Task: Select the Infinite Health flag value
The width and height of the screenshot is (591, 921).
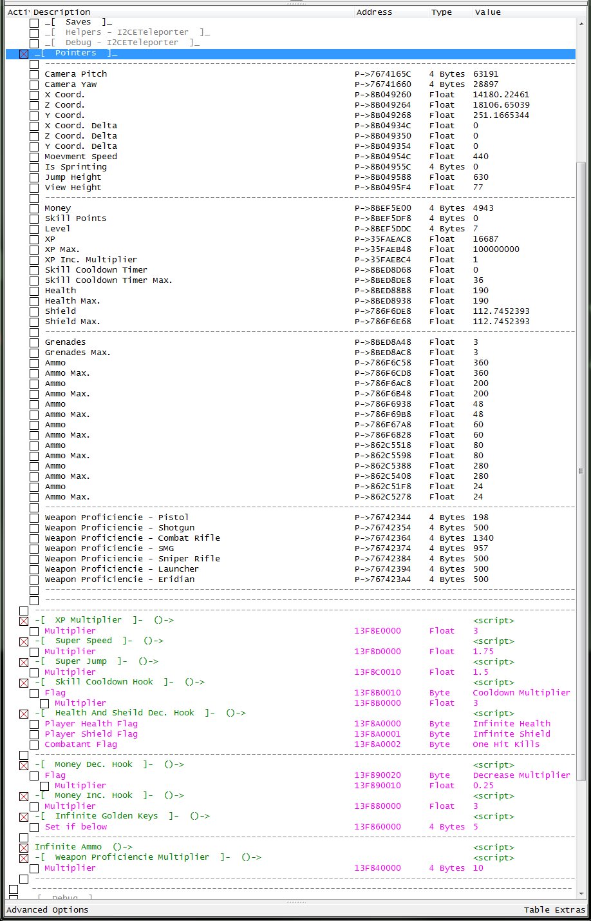Action: tap(512, 724)
